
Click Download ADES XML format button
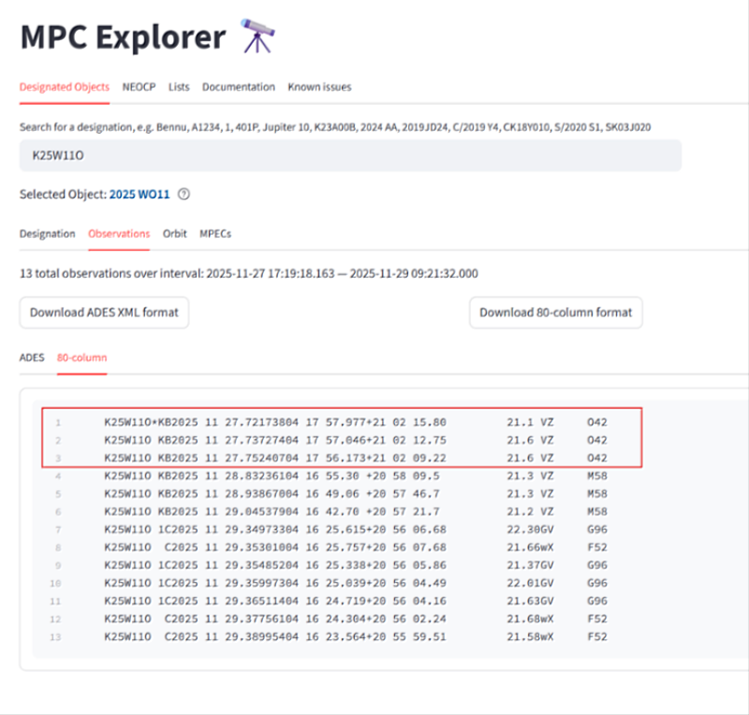pyautogui.click(x=104, y=313)
